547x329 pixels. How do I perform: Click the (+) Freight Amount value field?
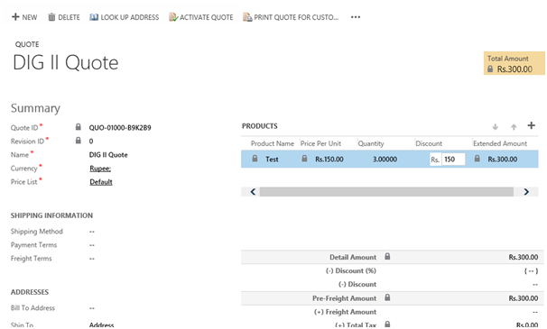[x=535, y=312]
